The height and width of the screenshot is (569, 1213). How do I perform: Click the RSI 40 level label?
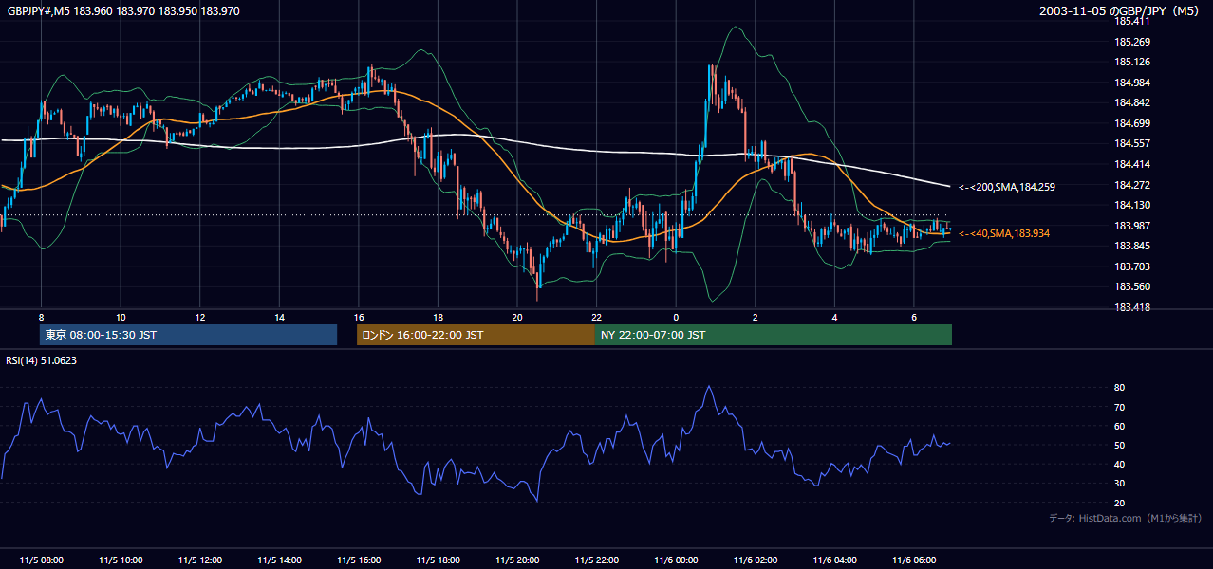(1120, 464)
